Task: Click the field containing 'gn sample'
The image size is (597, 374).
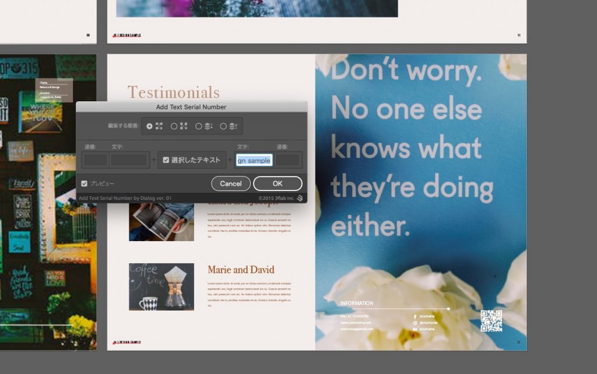Action: 254,160
